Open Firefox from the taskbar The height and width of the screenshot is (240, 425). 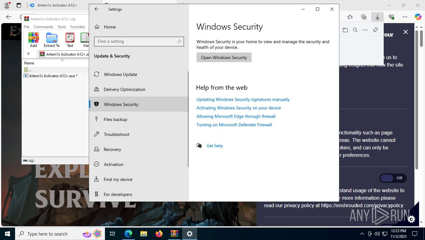click(159, 234)
